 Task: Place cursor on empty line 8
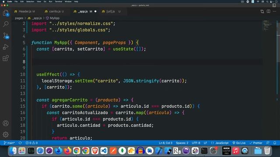click(147, 62)
